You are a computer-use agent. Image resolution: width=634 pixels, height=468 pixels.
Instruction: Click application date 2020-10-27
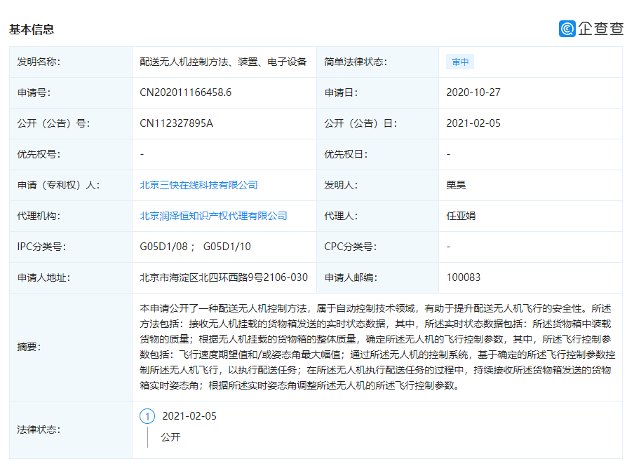[x=473, y=92]
